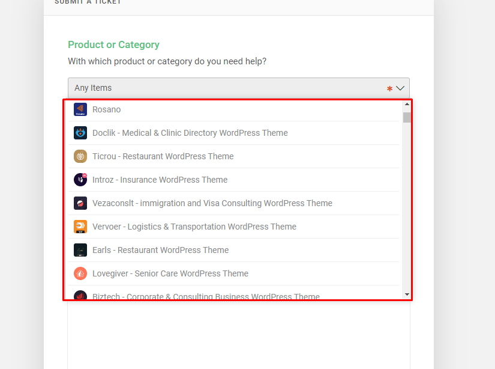Screen dimensions: 495x369
Task: Choose Doclik - Medical & Clinic Directory Theme
Action: pyautogui.click(x=190, y=133)
